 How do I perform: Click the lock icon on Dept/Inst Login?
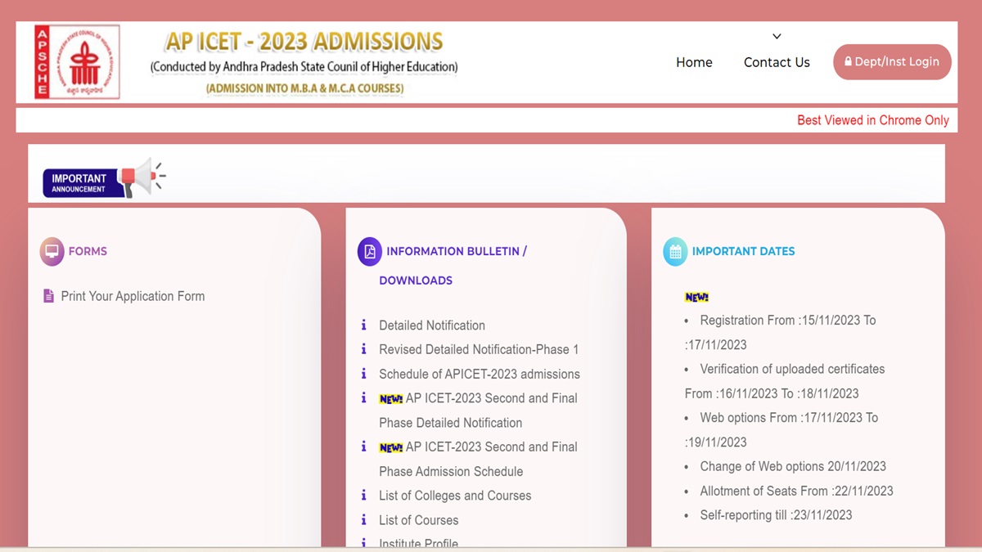pyautogui.click(x=849, y=62)
